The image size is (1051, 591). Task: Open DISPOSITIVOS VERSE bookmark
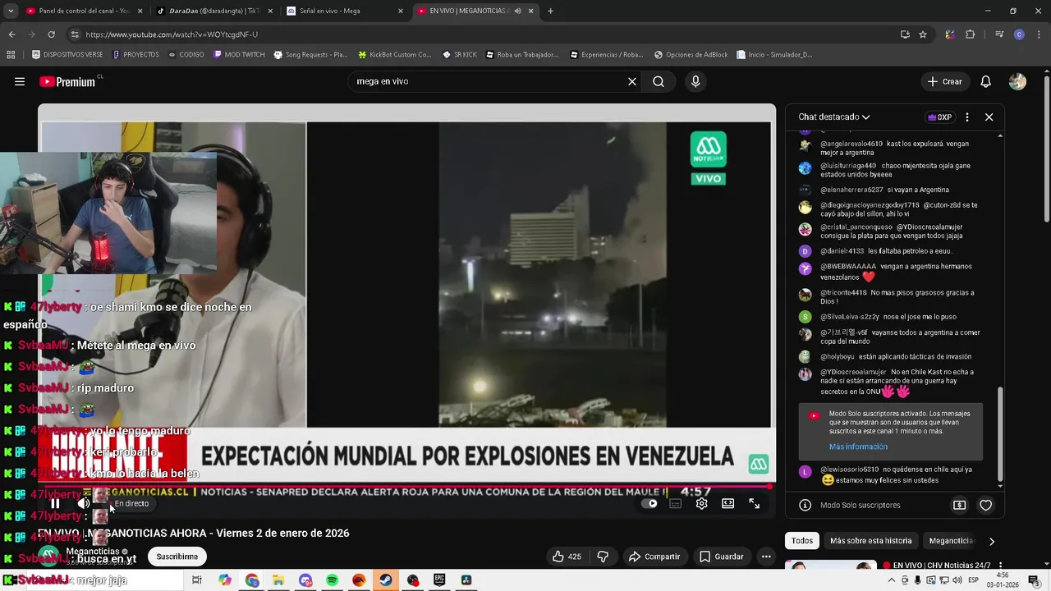67,55
